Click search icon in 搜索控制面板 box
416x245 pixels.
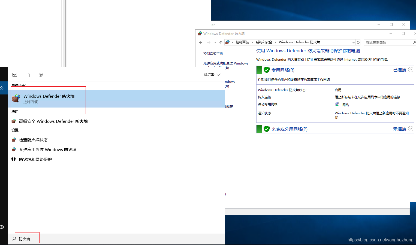414,42
